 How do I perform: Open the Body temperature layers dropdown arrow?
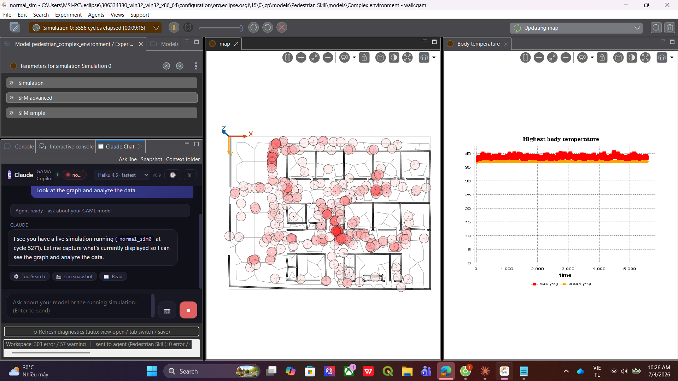pyautogui.click(x=672, y=58)
